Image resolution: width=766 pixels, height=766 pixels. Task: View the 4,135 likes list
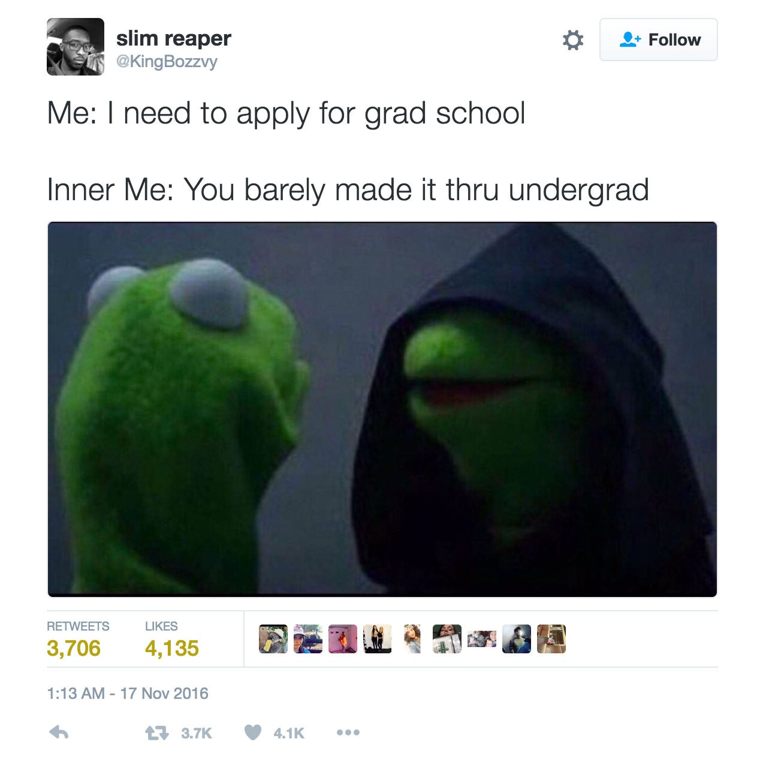171,639
